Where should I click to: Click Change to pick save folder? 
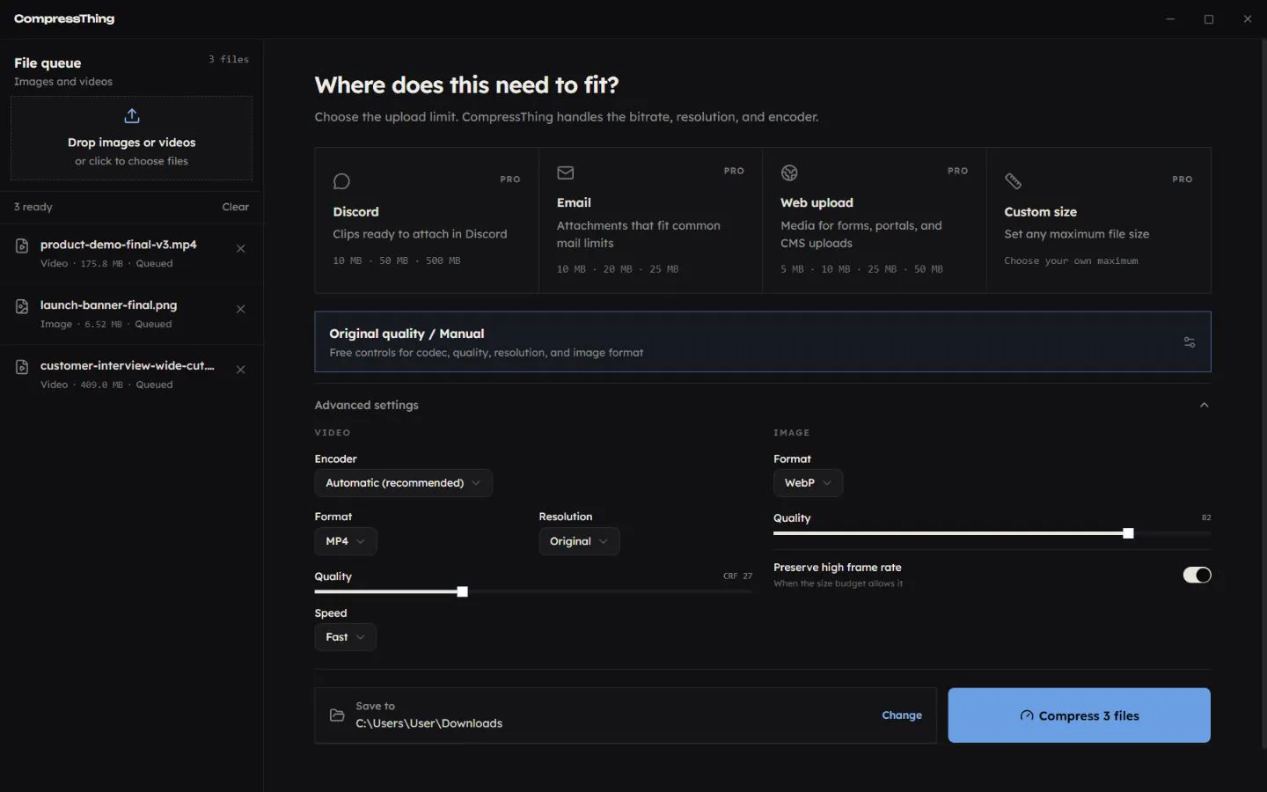click(902, 715)
